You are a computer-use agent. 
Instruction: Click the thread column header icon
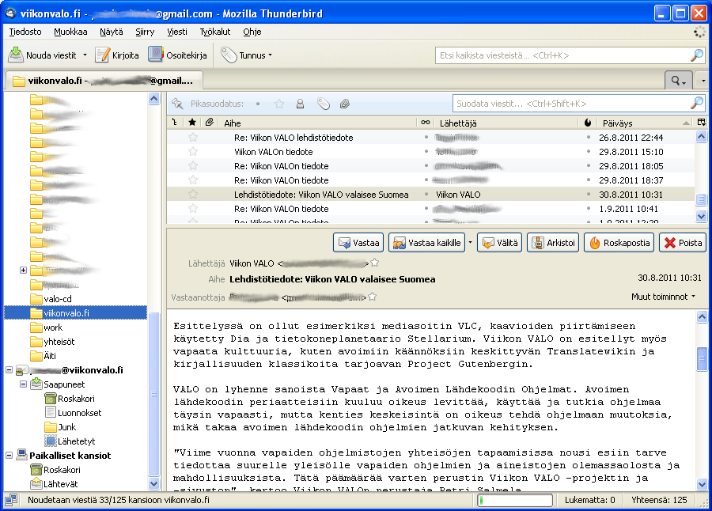[175, 122]
